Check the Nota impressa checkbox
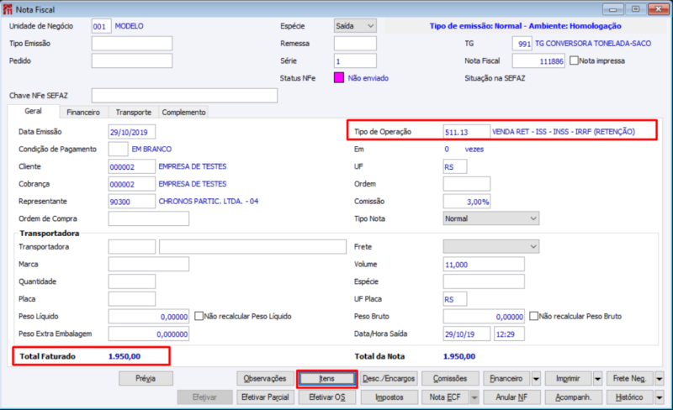Viewport: 673px width, 410px height. [x=574, y=60]
